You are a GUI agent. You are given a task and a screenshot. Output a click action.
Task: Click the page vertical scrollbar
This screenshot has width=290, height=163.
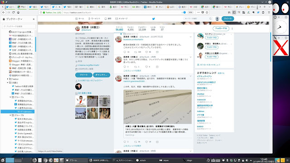click(271, 47)
